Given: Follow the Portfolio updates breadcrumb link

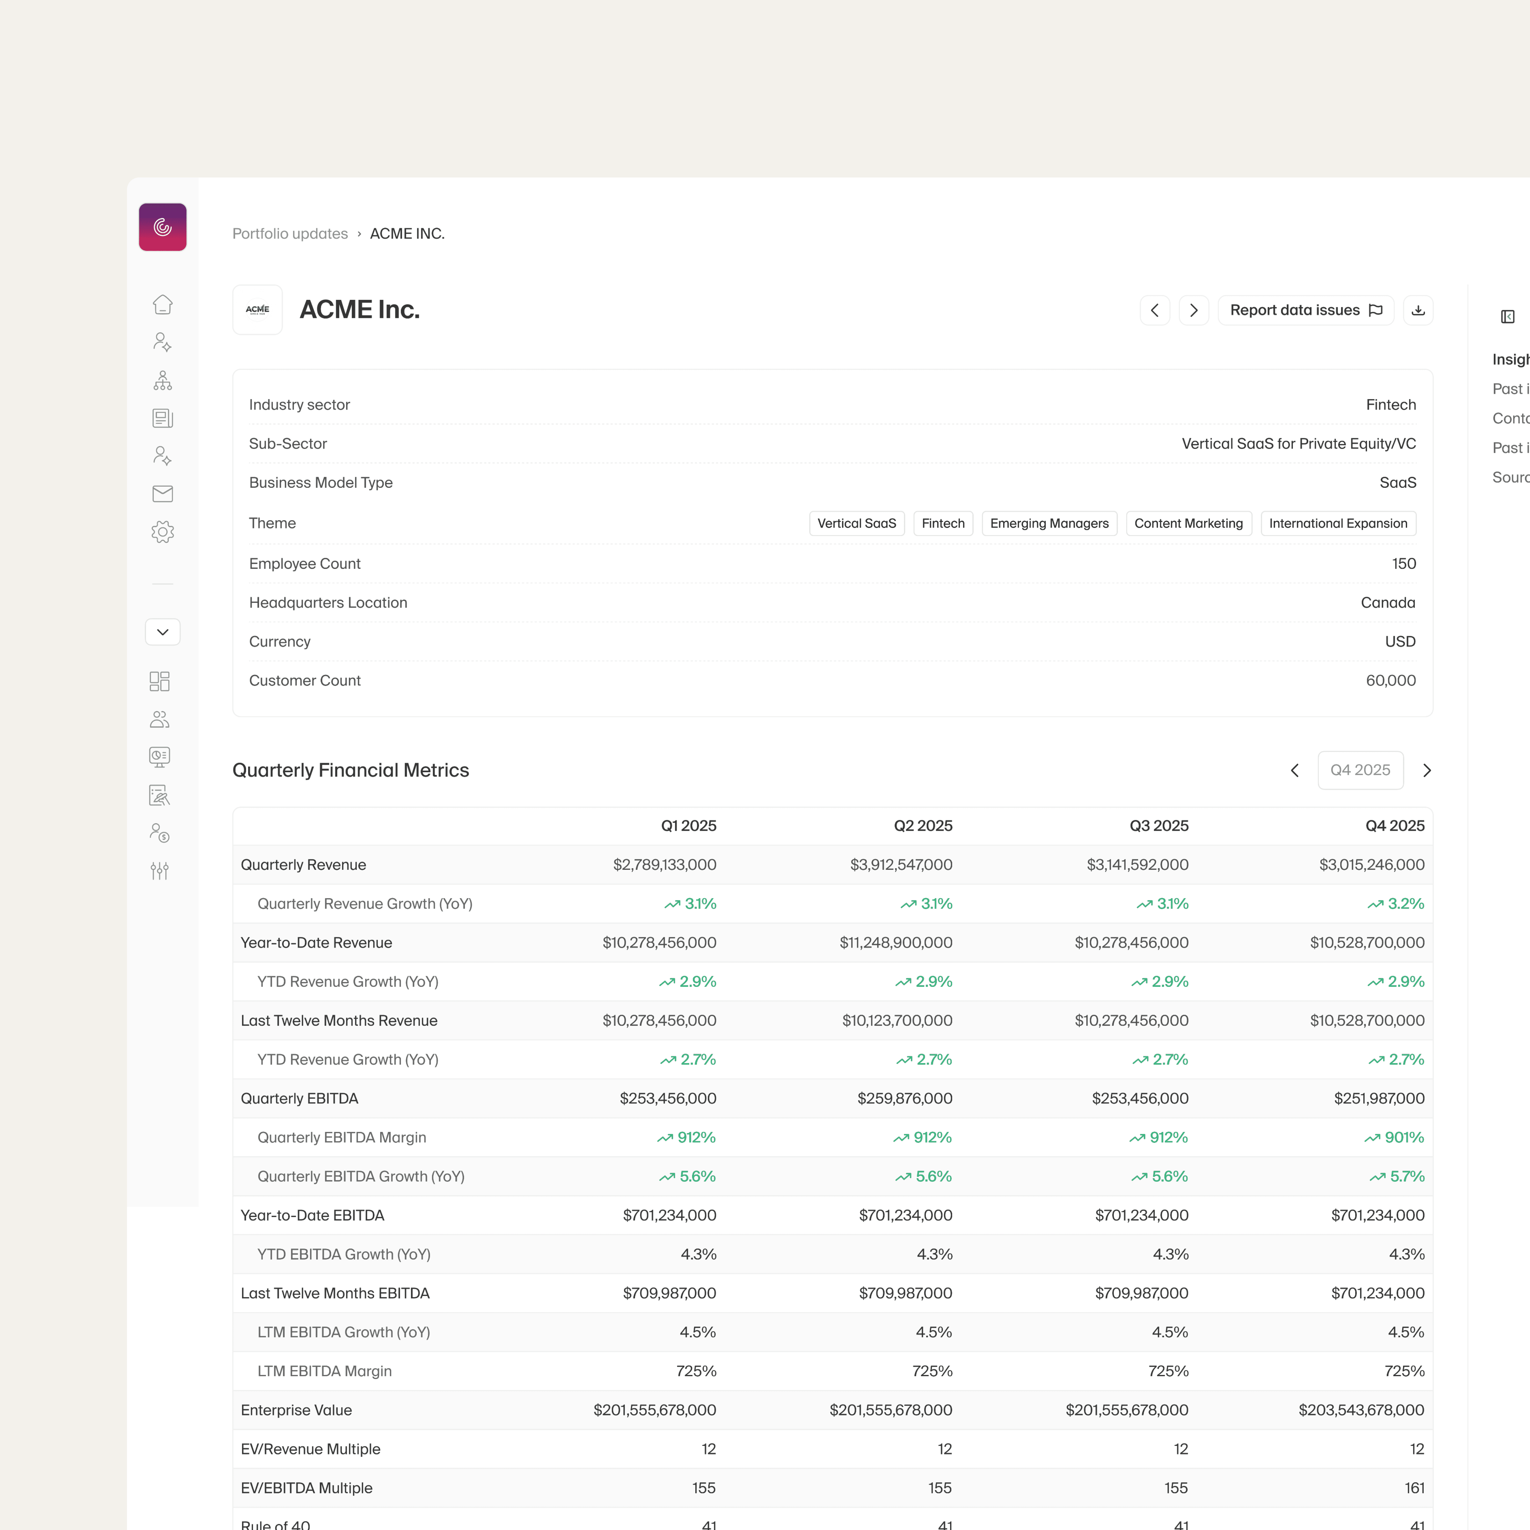Looking at the screenshot, I should (x=290, y=234).
